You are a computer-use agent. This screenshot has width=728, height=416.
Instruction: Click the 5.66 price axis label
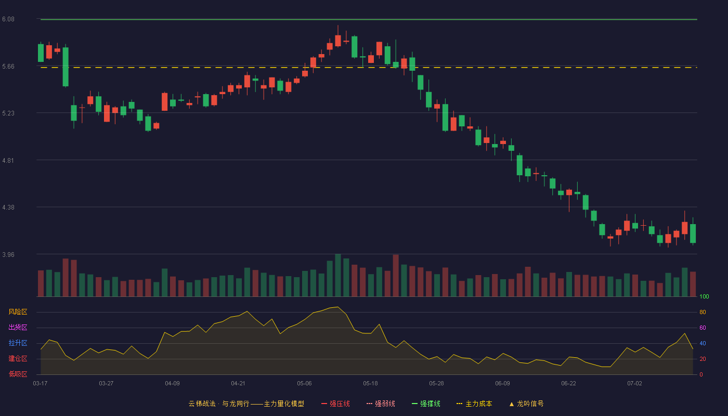8,67
